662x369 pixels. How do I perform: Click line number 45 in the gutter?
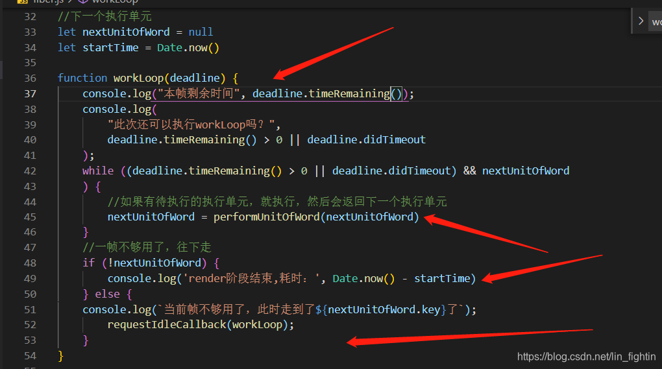30,217
